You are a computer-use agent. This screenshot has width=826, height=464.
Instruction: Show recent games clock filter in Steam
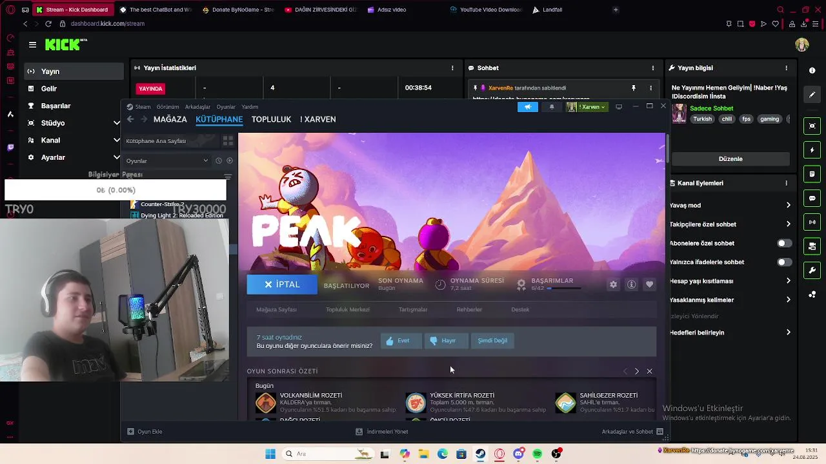tap(219, 160)
